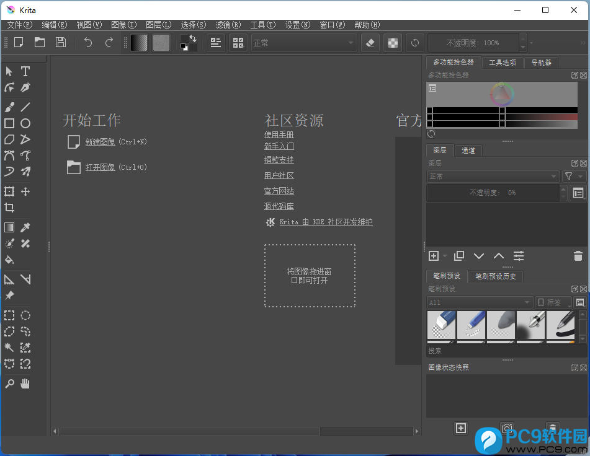Open the 新手入门 link

tap(279, 146)
